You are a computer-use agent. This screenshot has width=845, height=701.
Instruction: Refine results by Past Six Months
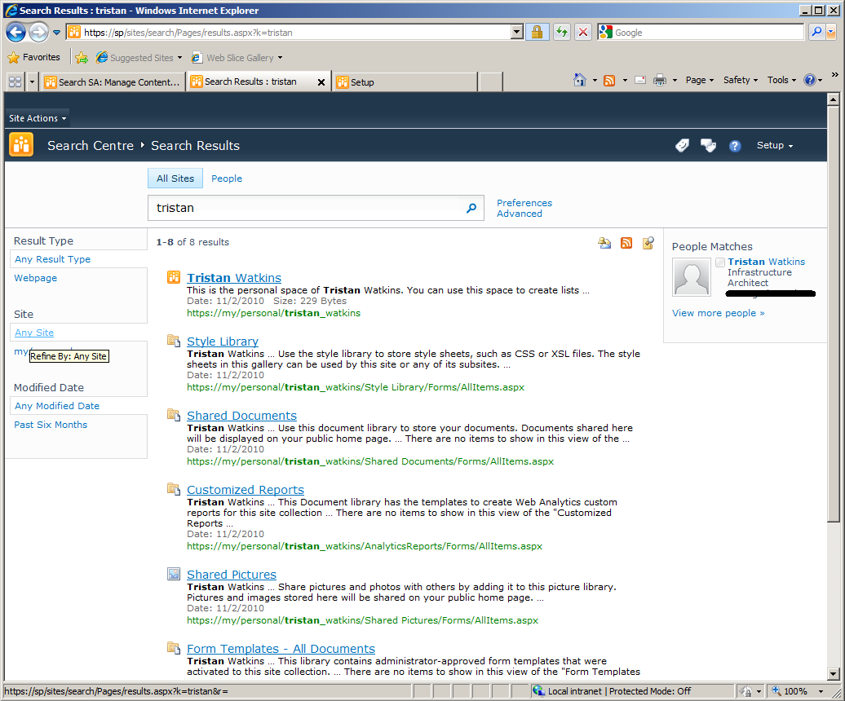[51, 425]
